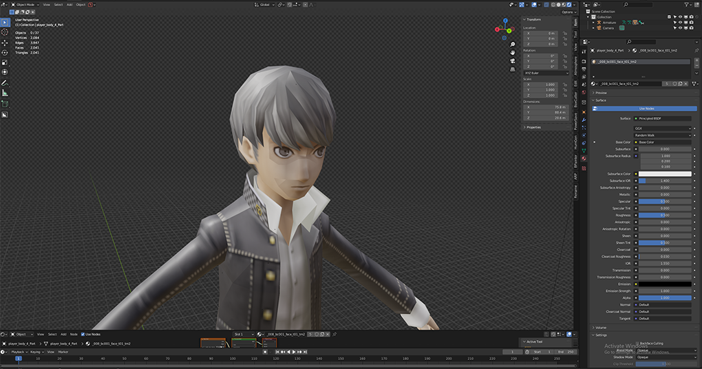
Task: Hide Camera in viewport with eye icon
Action: pos(680,28)
